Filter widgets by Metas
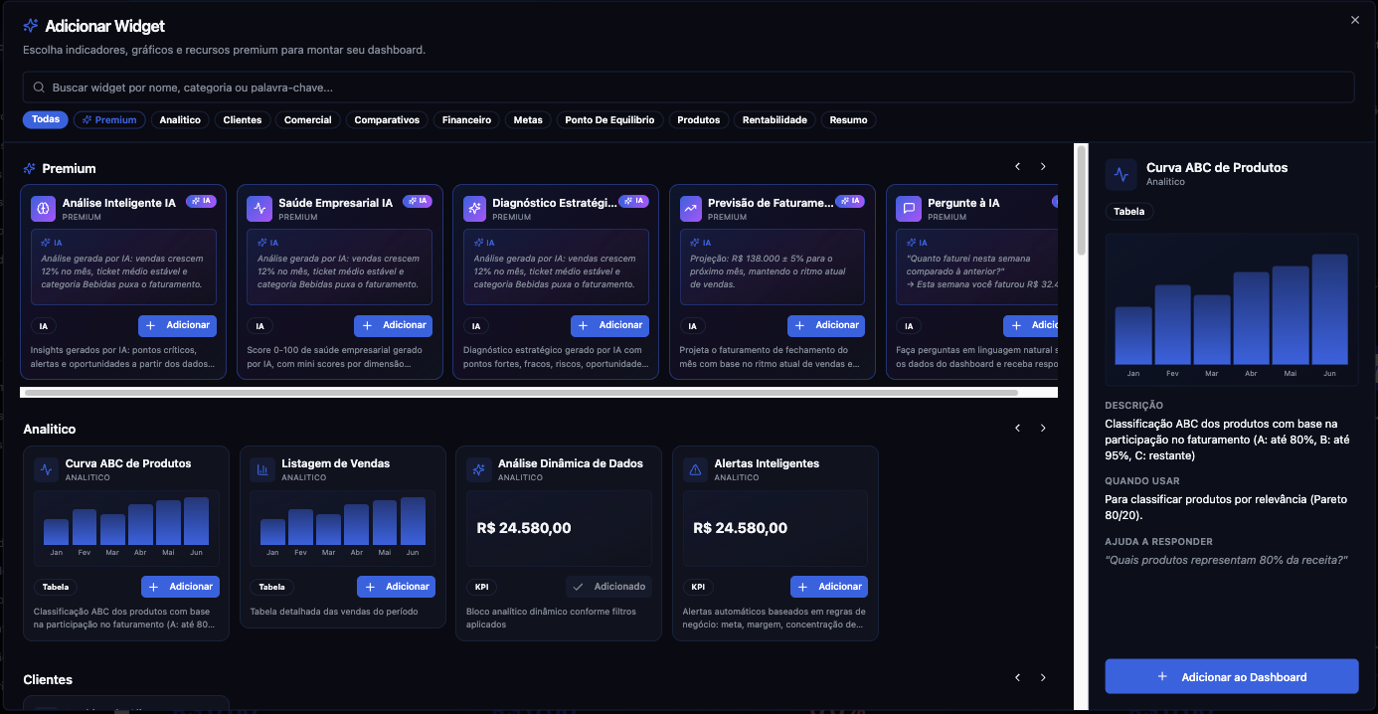The height and width of the screenshot is (714, 1378). click(x=528, y=120)
